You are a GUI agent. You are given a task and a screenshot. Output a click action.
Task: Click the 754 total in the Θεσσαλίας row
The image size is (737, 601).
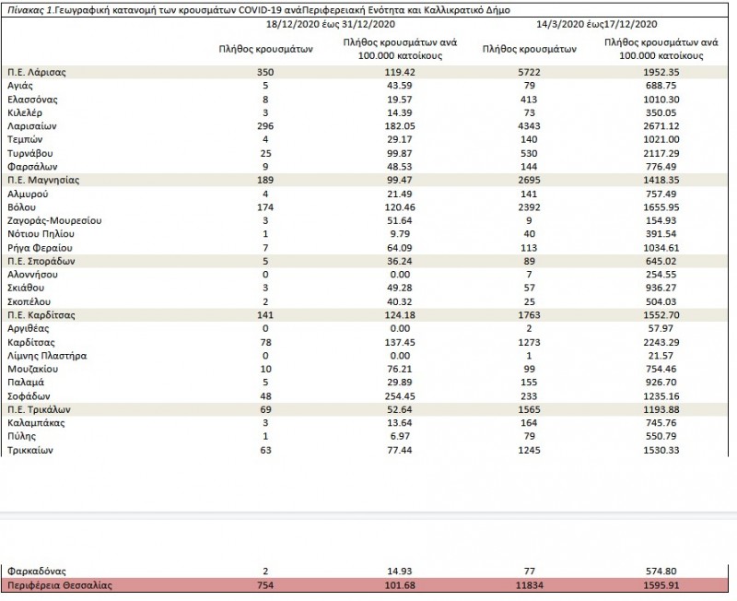[x=265, y=585]
